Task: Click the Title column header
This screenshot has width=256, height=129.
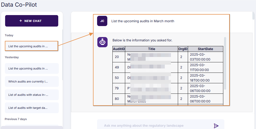Action: click(152, 49)
